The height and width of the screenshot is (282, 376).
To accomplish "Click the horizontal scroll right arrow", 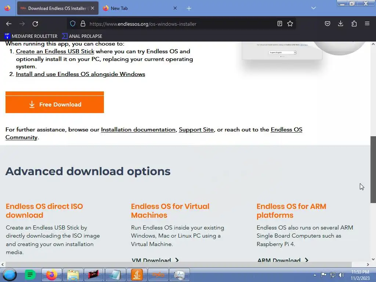I will (368, 264).
